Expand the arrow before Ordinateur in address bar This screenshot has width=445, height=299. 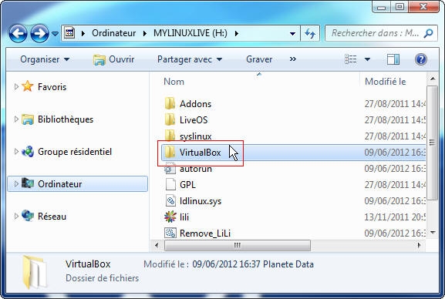(83, 33)
